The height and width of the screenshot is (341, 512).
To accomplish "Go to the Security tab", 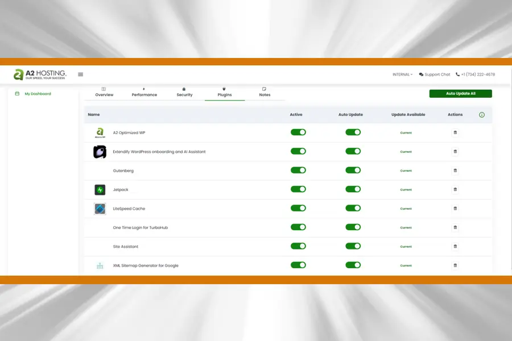I will (184, 92).
